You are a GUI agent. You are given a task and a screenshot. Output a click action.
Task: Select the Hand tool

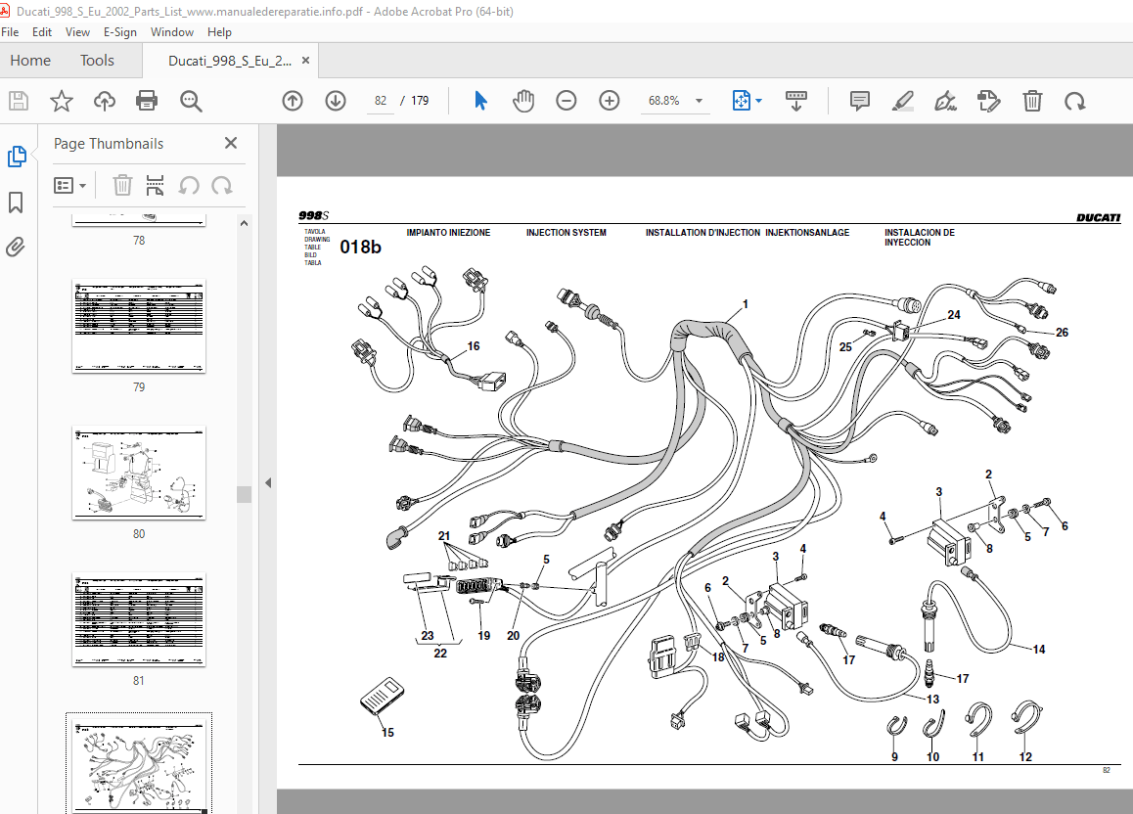click(x=523, y=100)
